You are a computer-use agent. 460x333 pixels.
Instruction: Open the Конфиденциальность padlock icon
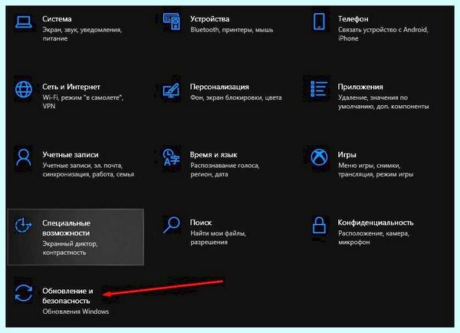(319, 225)
